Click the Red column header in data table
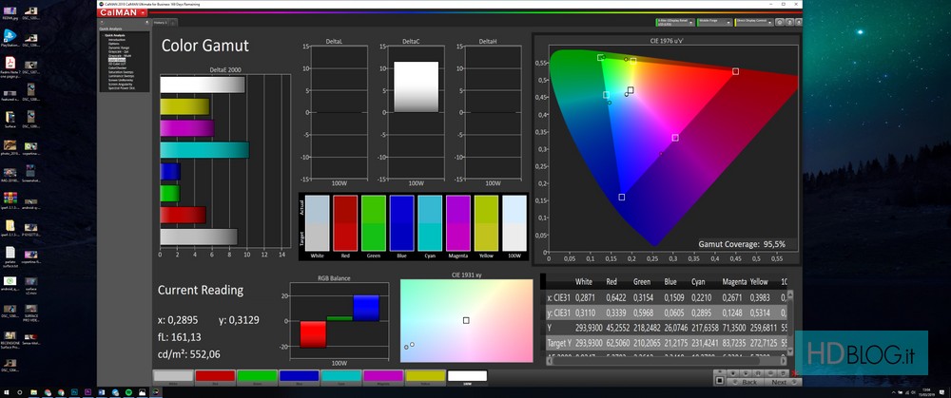Screen dimensions: 951x398 pyautogui.click(x=611, y=282)
